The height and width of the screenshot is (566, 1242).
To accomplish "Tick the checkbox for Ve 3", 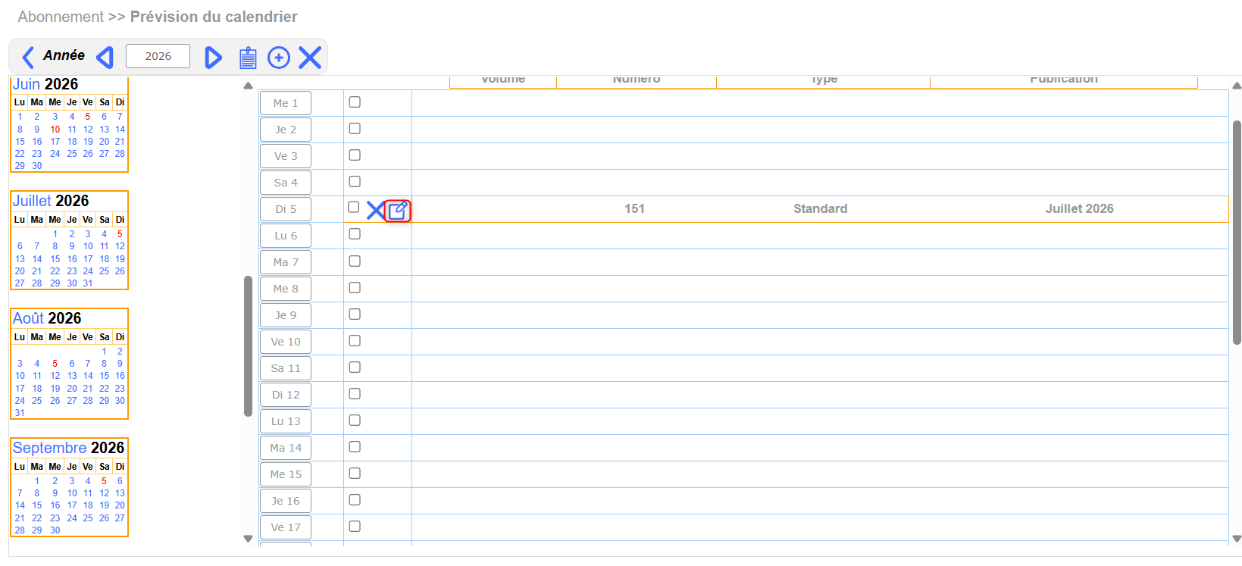I will (x=355, y=155).
